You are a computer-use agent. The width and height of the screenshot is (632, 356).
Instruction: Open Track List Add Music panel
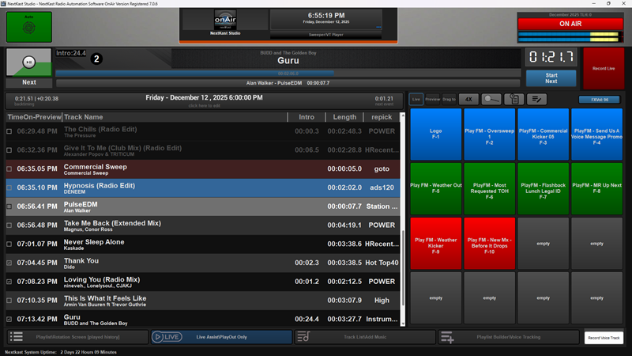click(363, 337)
